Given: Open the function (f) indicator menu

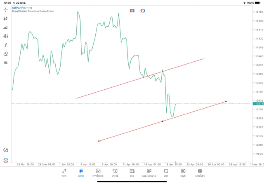Looking at the screenshot, I should (x=6, y=45).
